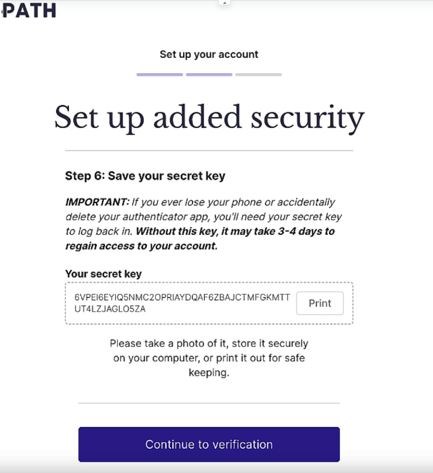Collapse the small arrow tab at top

(x=224, y=2)
